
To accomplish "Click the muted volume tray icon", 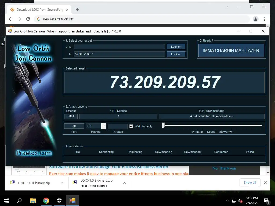I will 240,201.
